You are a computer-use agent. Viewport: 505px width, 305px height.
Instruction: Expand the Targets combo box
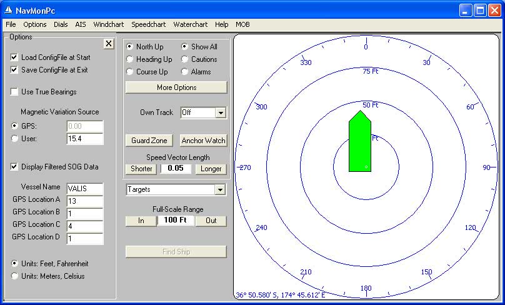[x=220, y=189]
